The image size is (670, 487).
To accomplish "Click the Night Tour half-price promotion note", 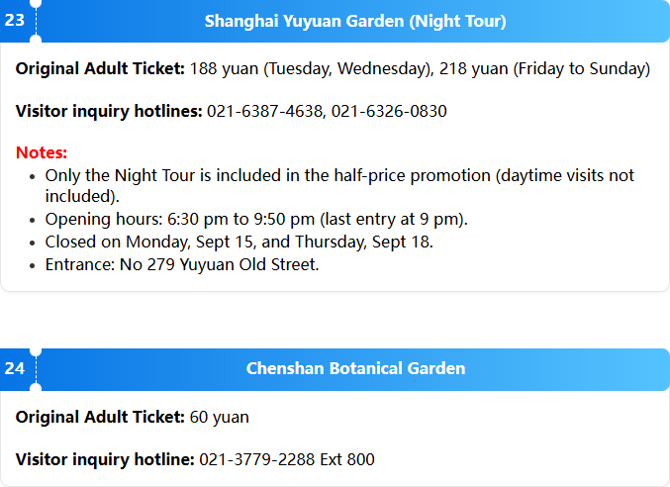I will coord(339,185).
